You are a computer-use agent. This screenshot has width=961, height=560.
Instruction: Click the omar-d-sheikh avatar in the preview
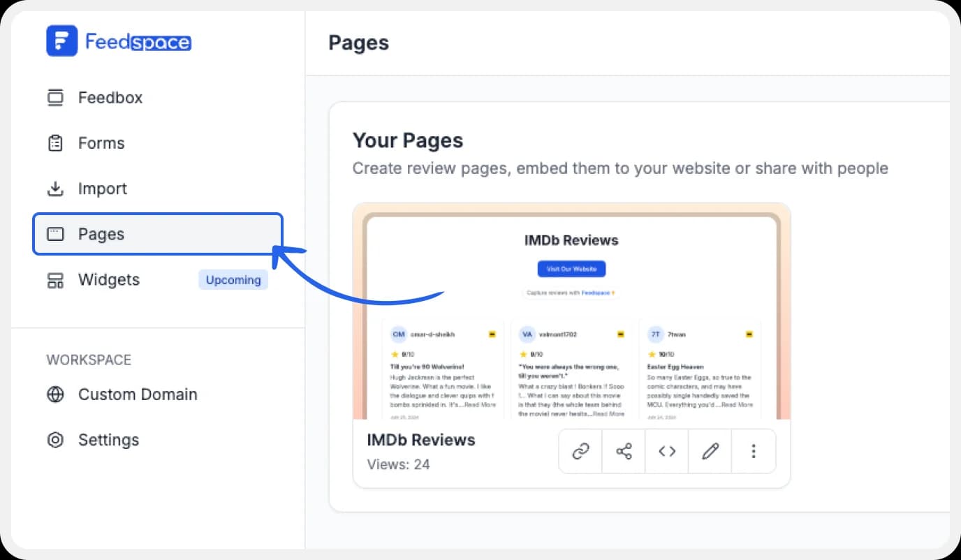click(x=399, y=334)
